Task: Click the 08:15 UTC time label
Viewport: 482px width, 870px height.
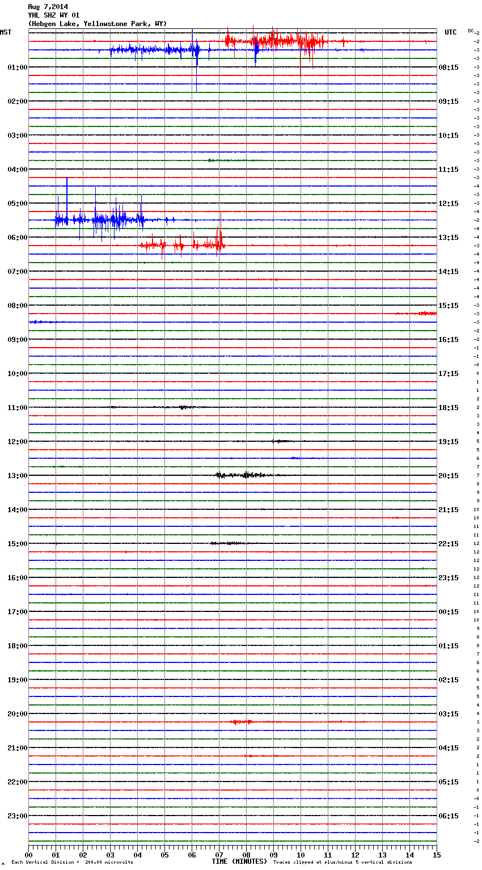Action: pyautogui.click(x=448, y=67)
